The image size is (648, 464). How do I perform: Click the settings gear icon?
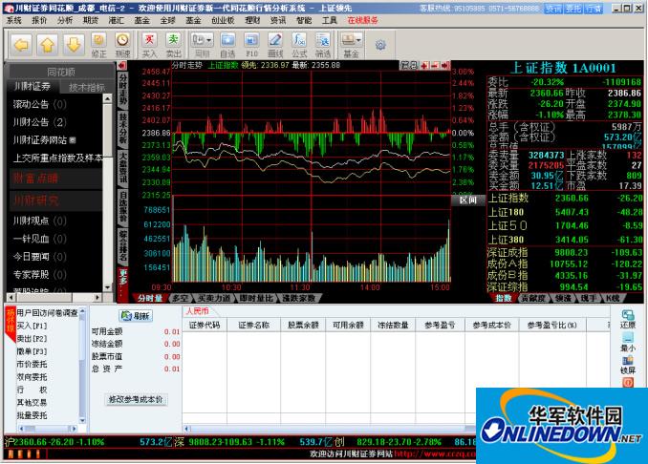(x=380, y=45)
